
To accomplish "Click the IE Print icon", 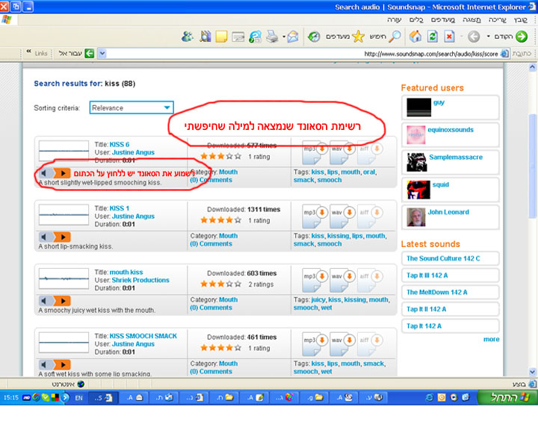I will pos(272,37).
